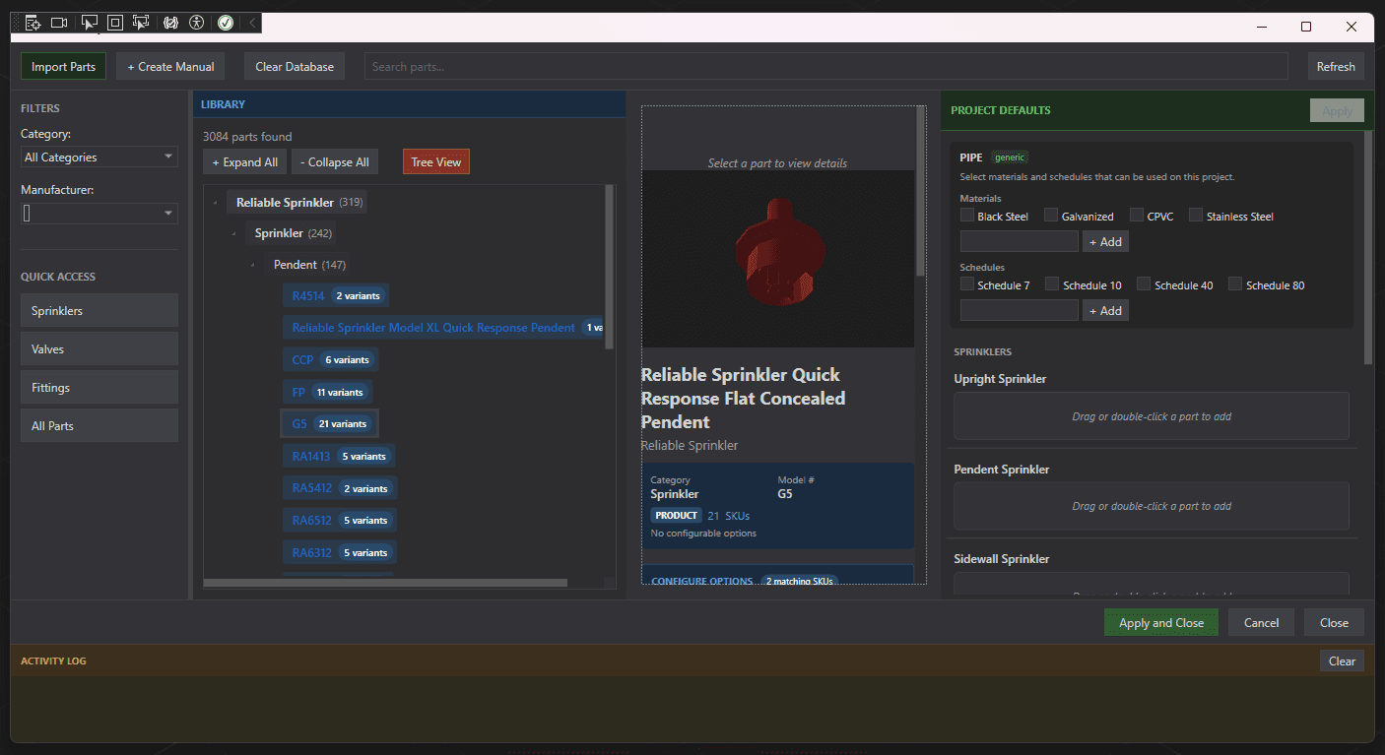1385x755 pixels.
Task: Click Apply in Project Defaults header
Action: 1337,110
